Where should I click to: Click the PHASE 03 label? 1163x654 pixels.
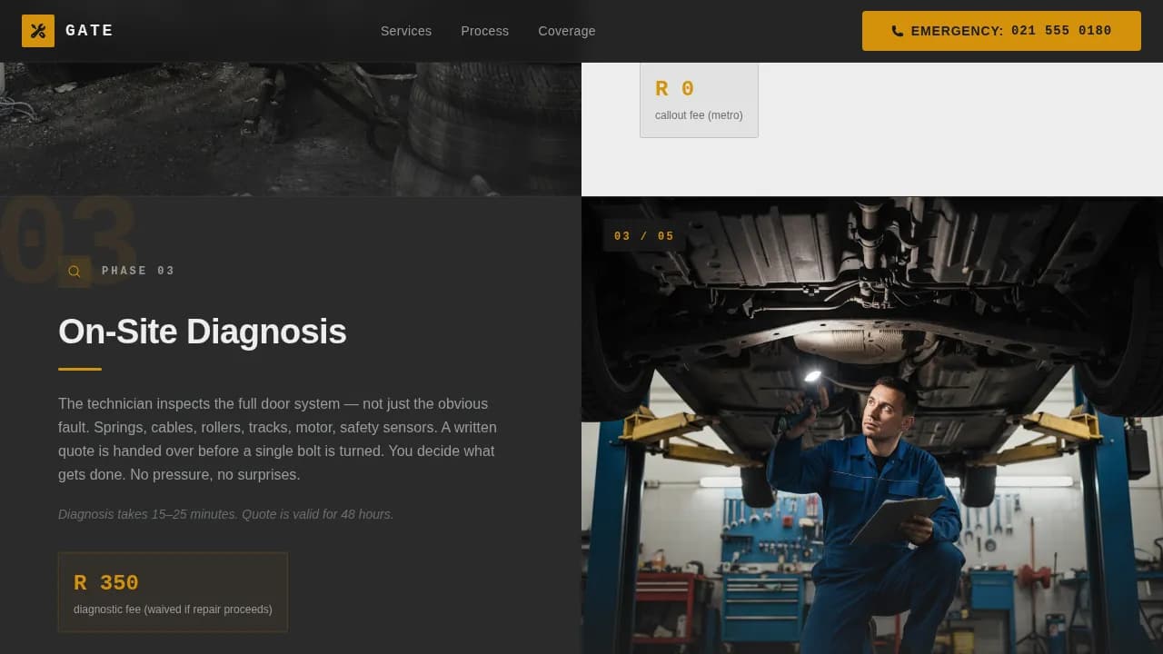click(138, 270)
